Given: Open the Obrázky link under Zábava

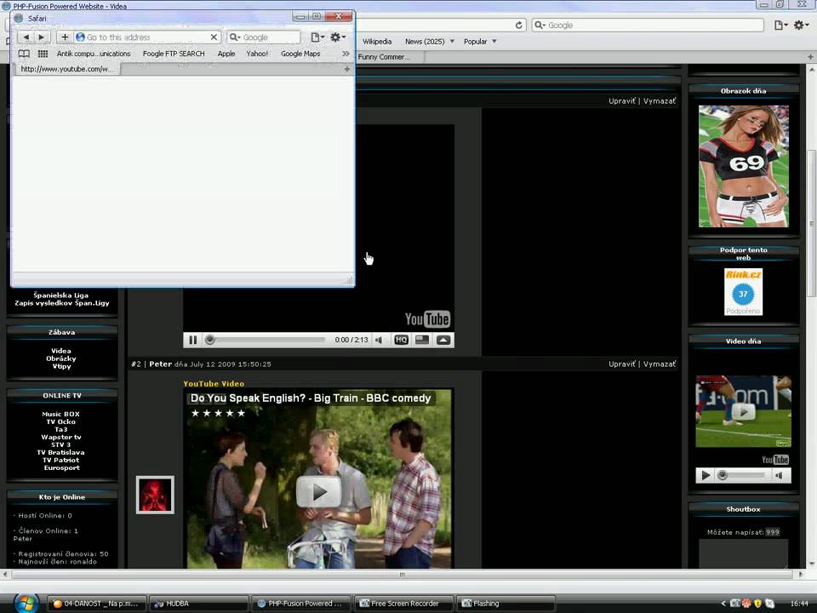Looking at the screenshot, I should (x=61, y=358).
